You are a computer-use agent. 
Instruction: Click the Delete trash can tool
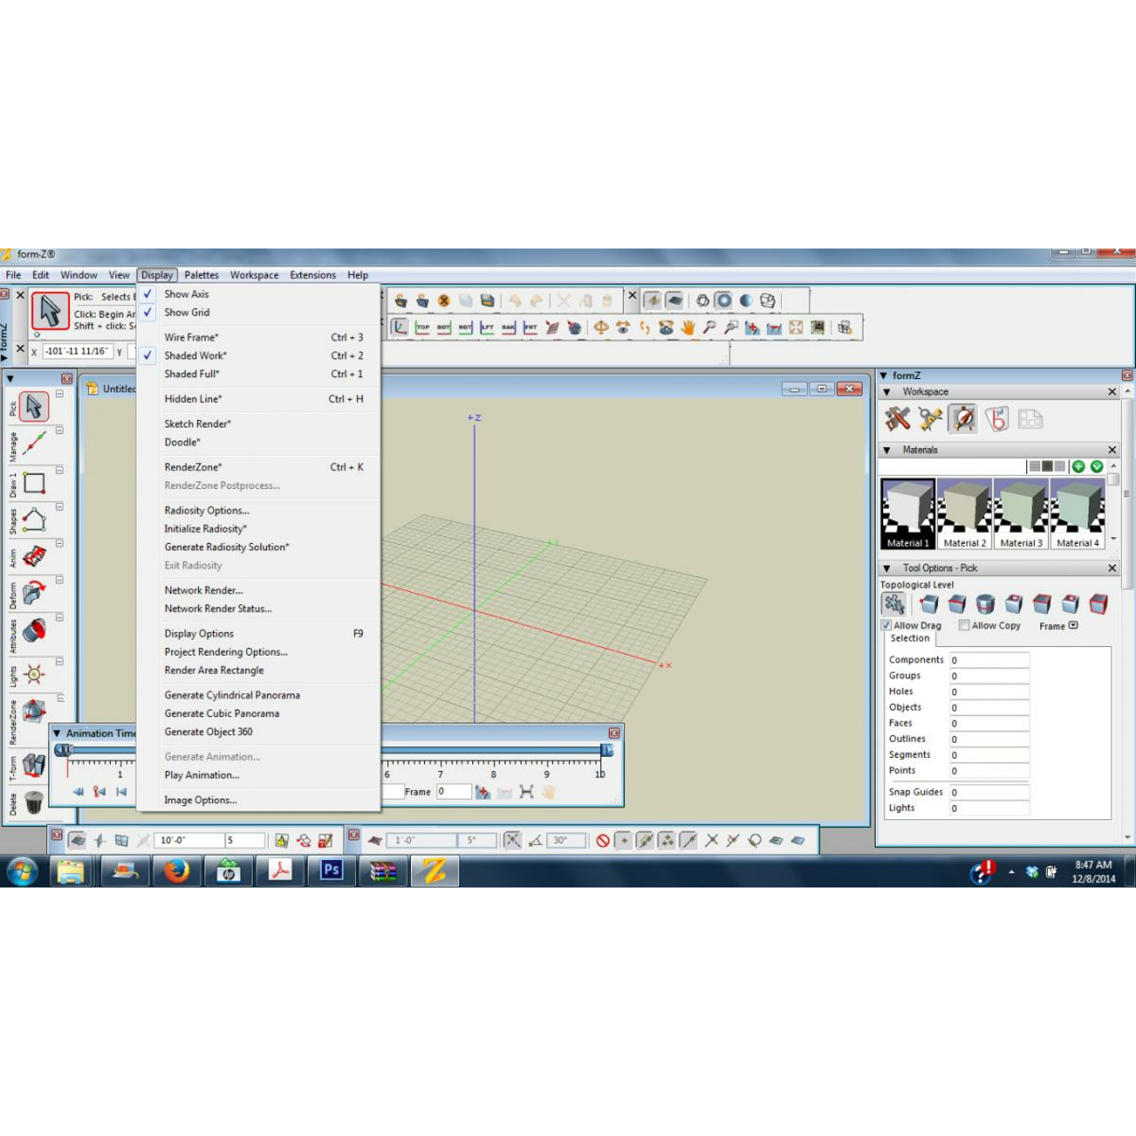(x=34, y=802)
